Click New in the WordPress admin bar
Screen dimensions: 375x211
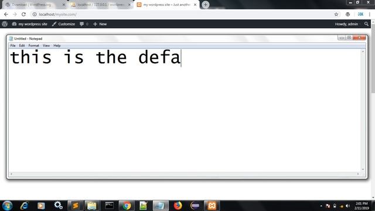pos(100,24)
